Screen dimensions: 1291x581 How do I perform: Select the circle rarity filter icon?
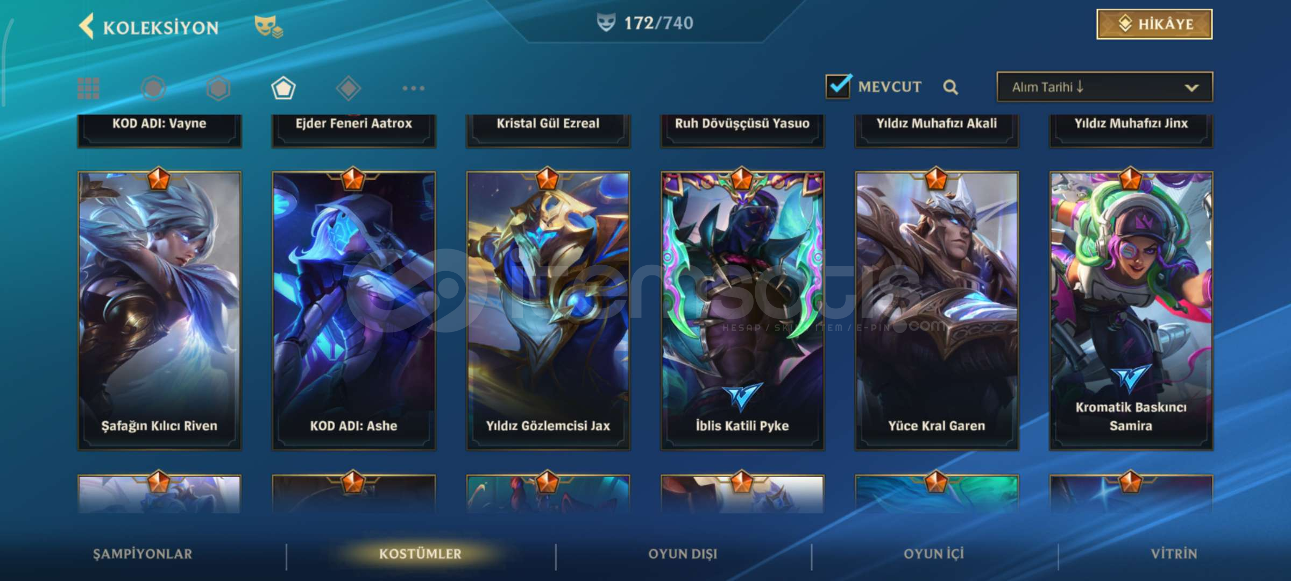pyautogui.click(x=153, y=88)
